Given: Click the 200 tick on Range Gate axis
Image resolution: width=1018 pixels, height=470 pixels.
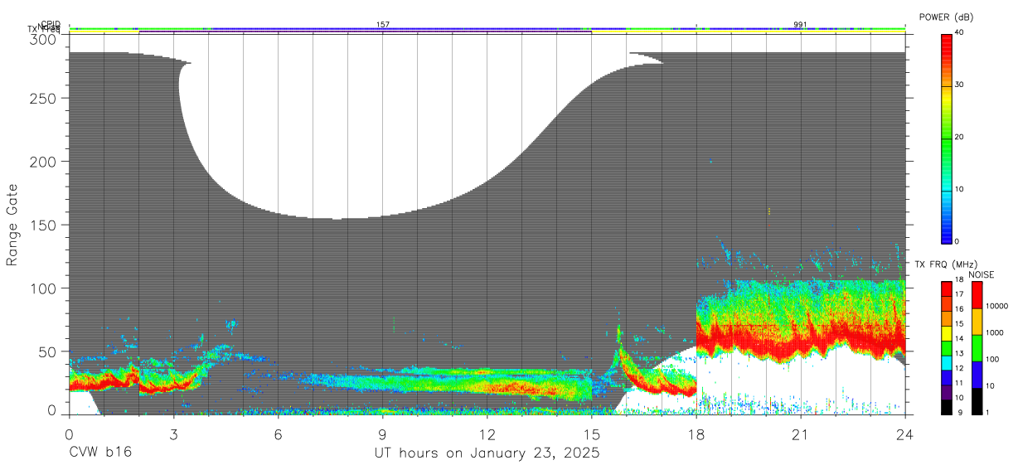Looking at the screenshot, I should click(45, 161).
